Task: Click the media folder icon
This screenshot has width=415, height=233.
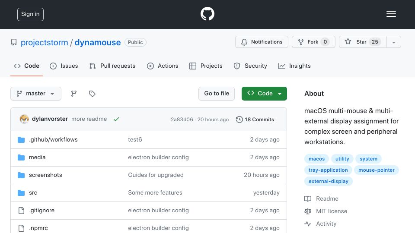Action: coord(21,157)
